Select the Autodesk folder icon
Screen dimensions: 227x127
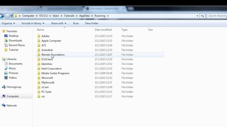39,50
